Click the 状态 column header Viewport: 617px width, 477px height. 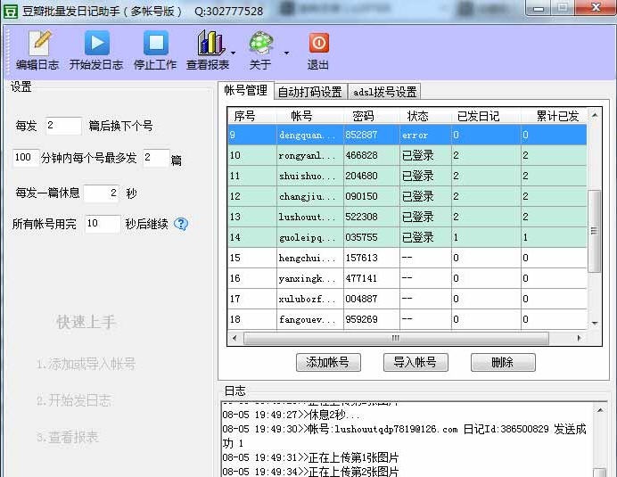click(x=425, y=116)
